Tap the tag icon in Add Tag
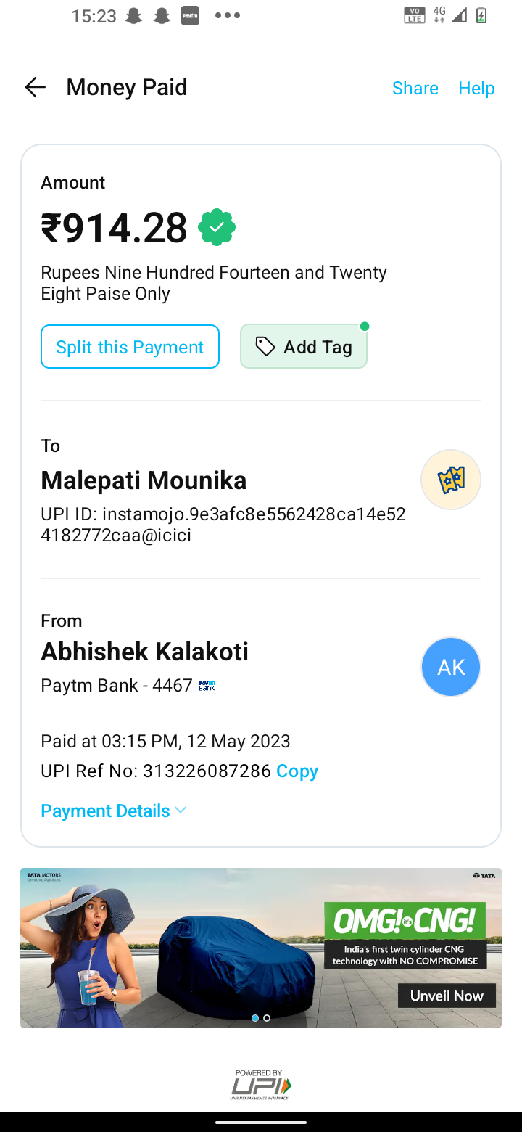The width and height of the screenshot is (522, 1132). [265, 347]
